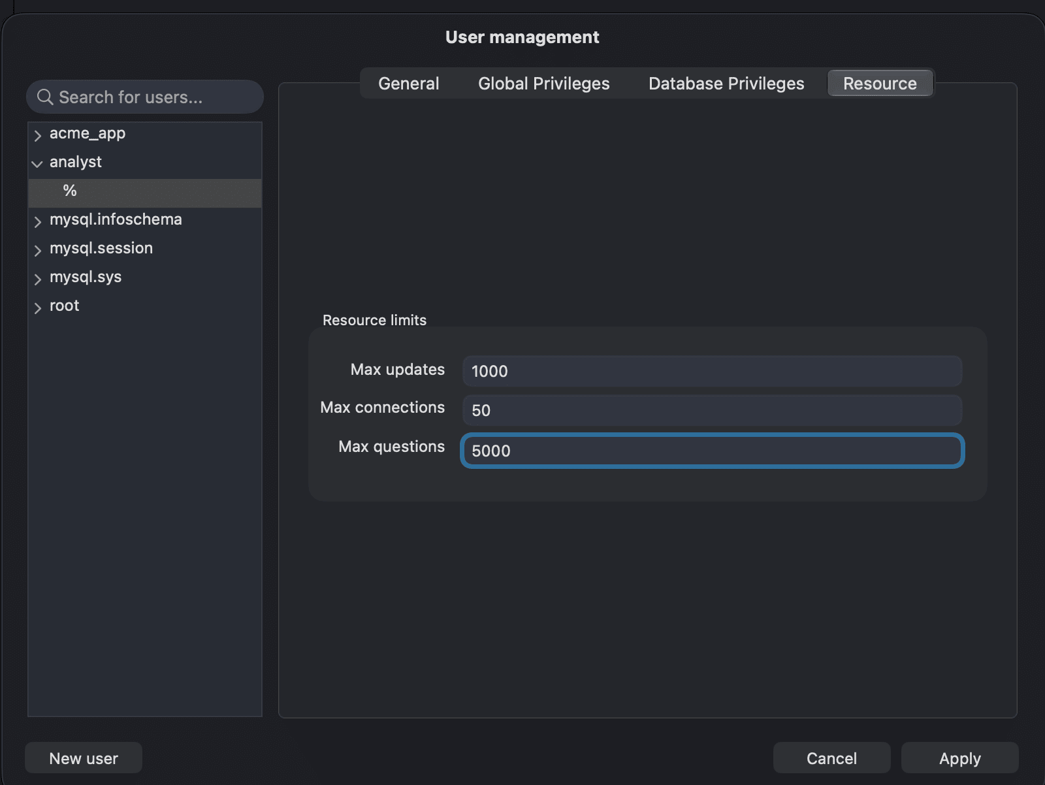Click the Max connections field

pyautogui.click(x=712, y=410)
